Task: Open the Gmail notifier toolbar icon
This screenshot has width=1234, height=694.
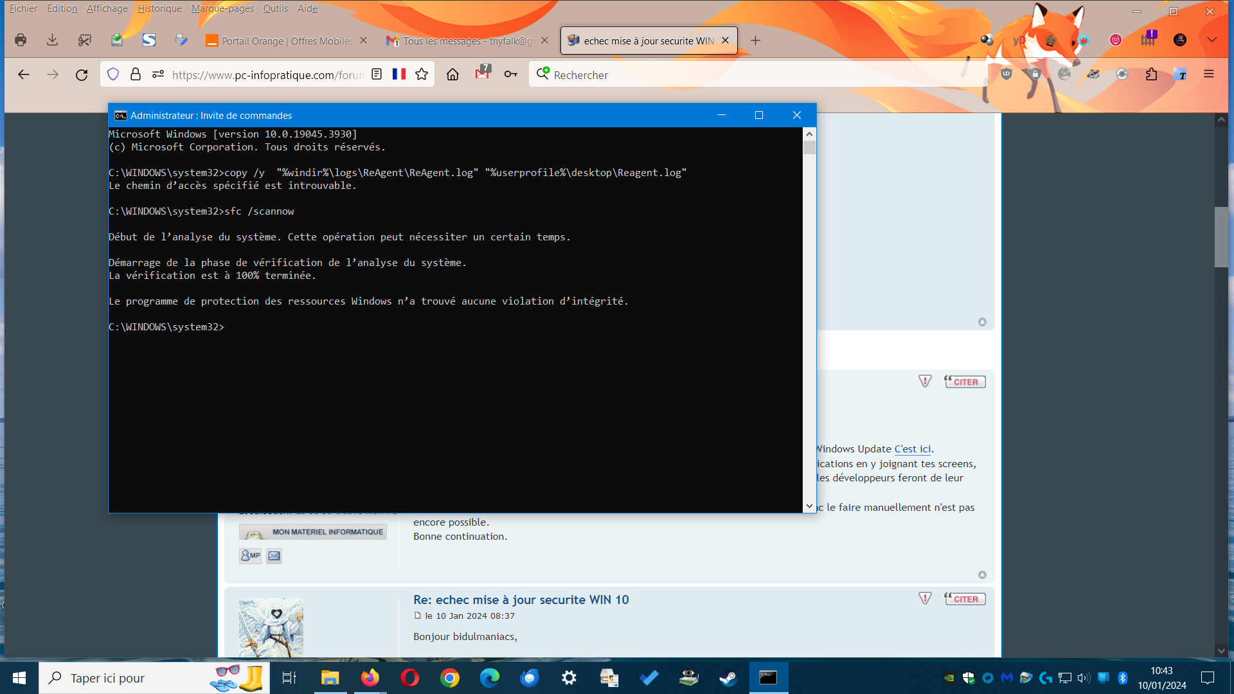Action: pos(482,73)
